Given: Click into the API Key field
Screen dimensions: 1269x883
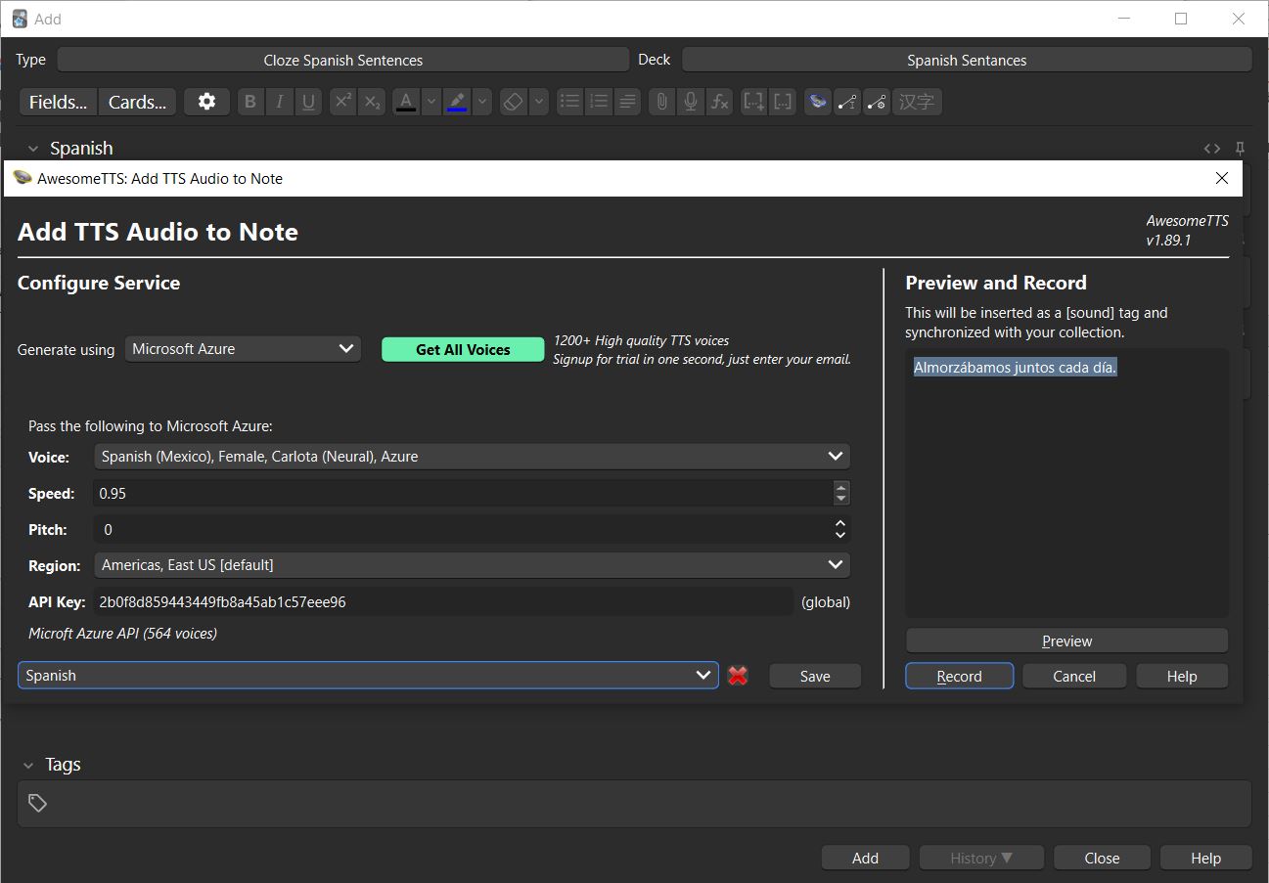Looking at the screenshot, I should tap(443, 601).
